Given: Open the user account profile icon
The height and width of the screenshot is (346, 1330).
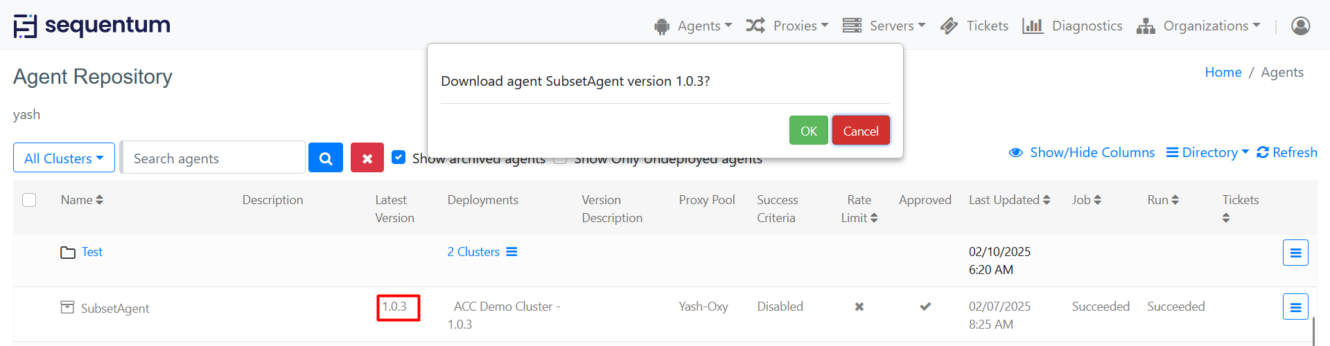Looking at the screenshot, I should coord(1300,26).
